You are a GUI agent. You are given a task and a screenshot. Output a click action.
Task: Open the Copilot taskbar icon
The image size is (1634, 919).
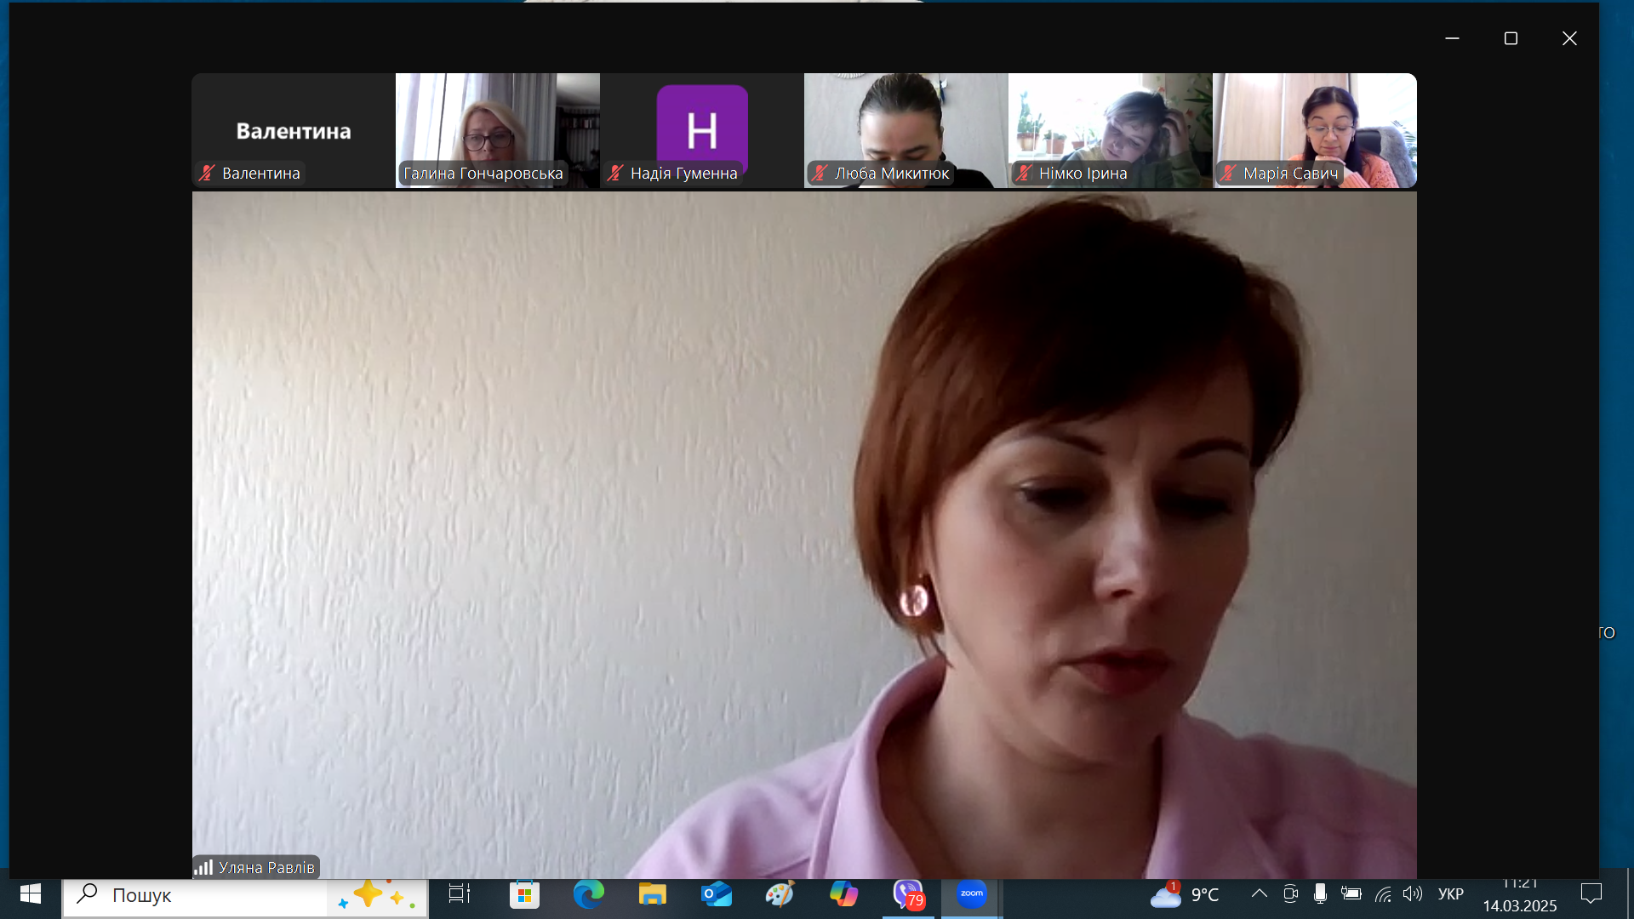[843, 894]
